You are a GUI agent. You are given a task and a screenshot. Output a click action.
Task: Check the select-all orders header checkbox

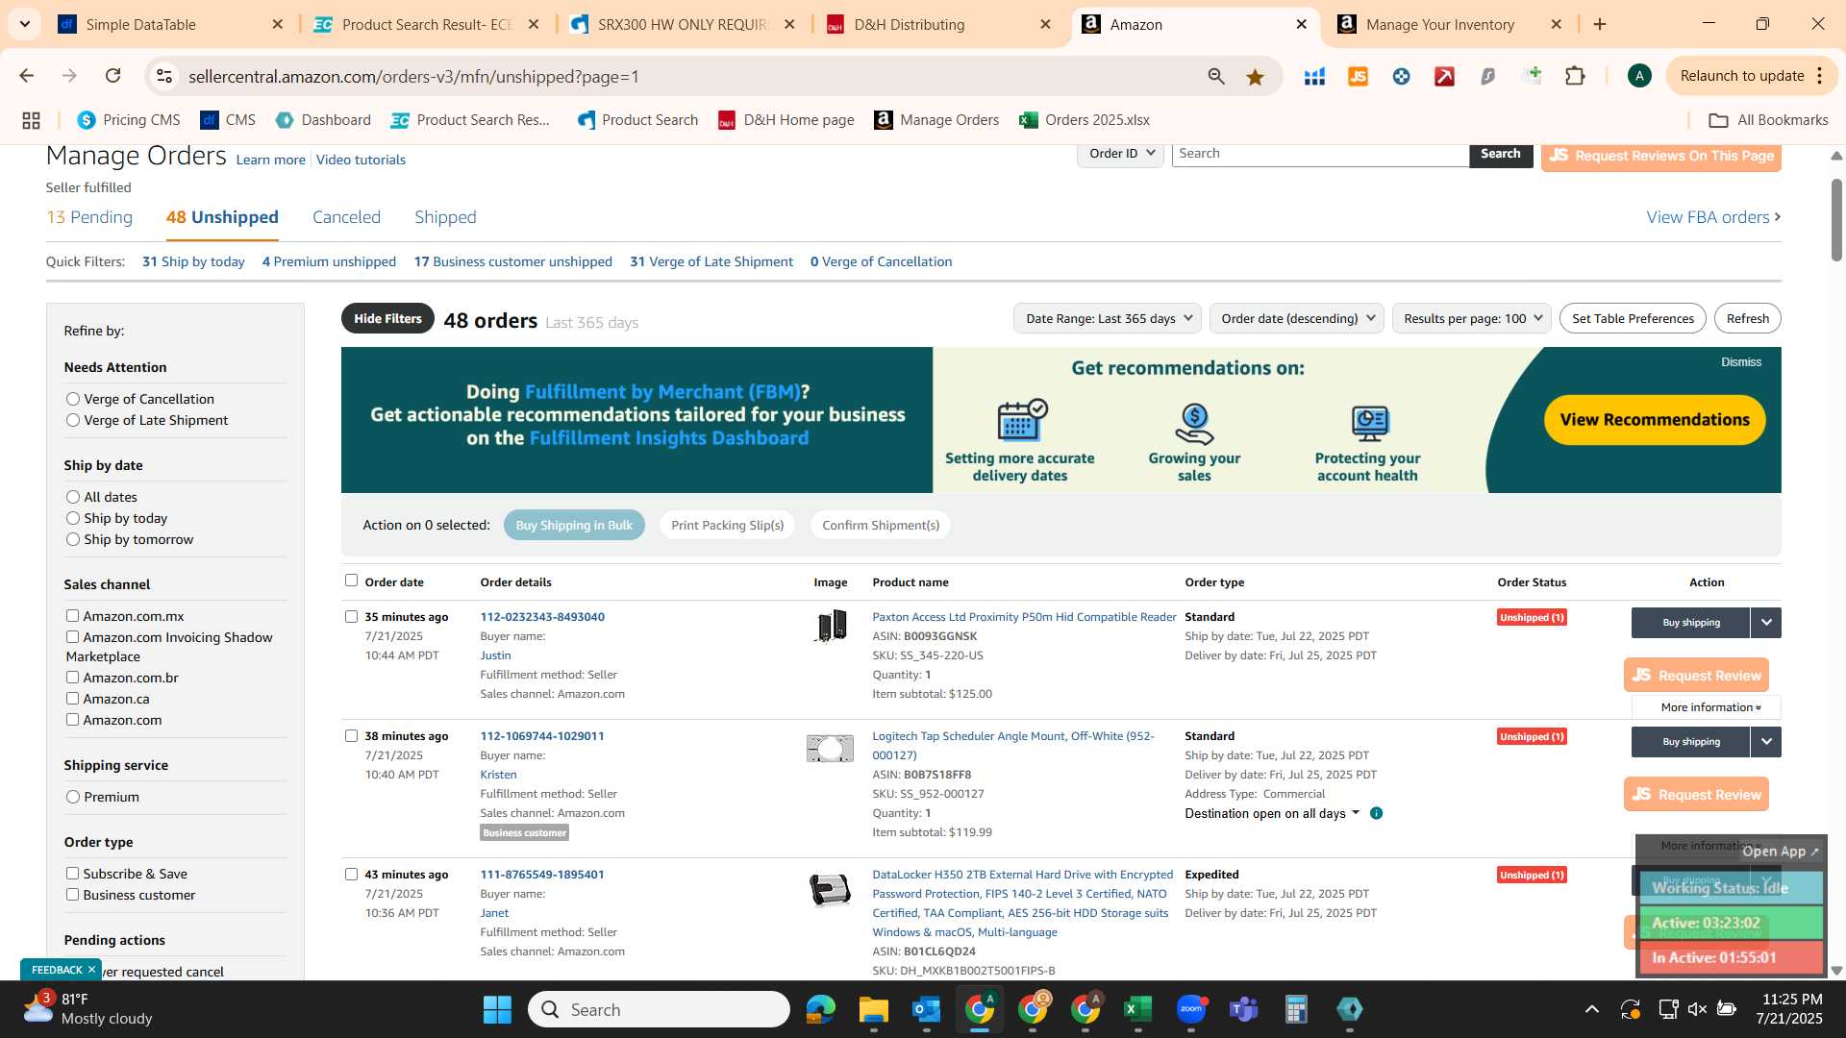(351, 580)
